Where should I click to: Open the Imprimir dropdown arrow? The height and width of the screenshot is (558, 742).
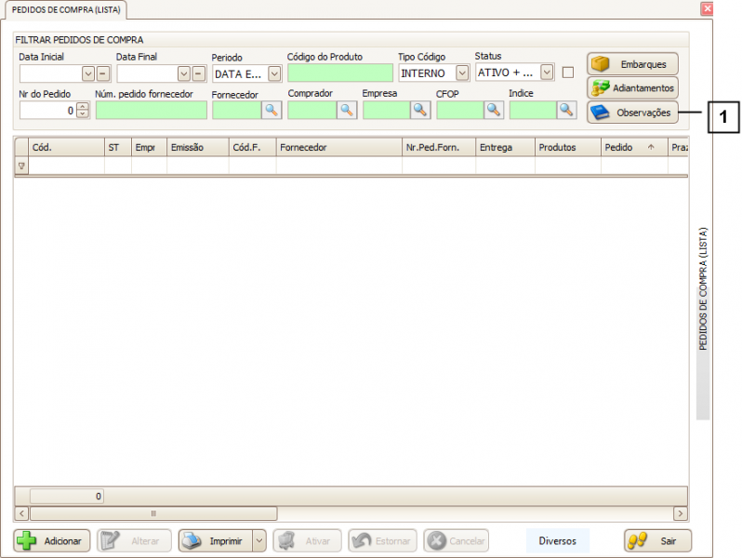tap(259, 540)
